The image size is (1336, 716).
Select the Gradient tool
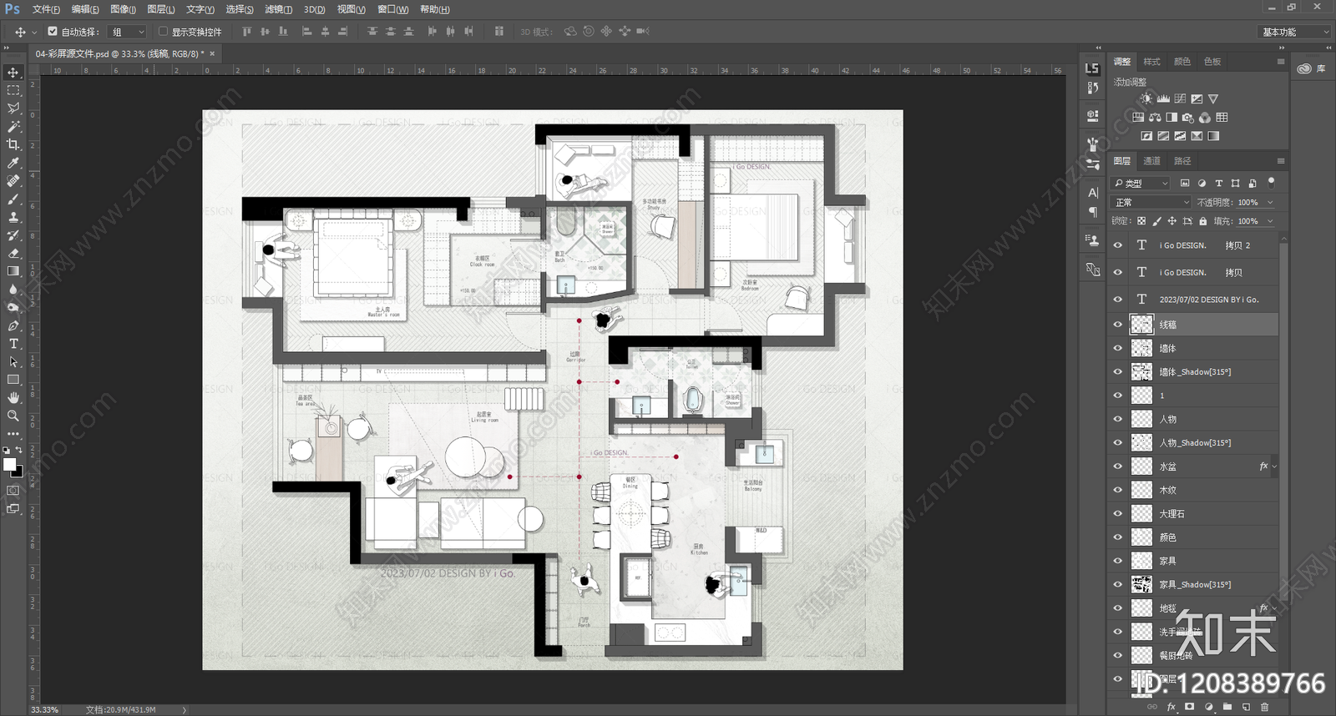pyautogui.click(x=13, y=271)
